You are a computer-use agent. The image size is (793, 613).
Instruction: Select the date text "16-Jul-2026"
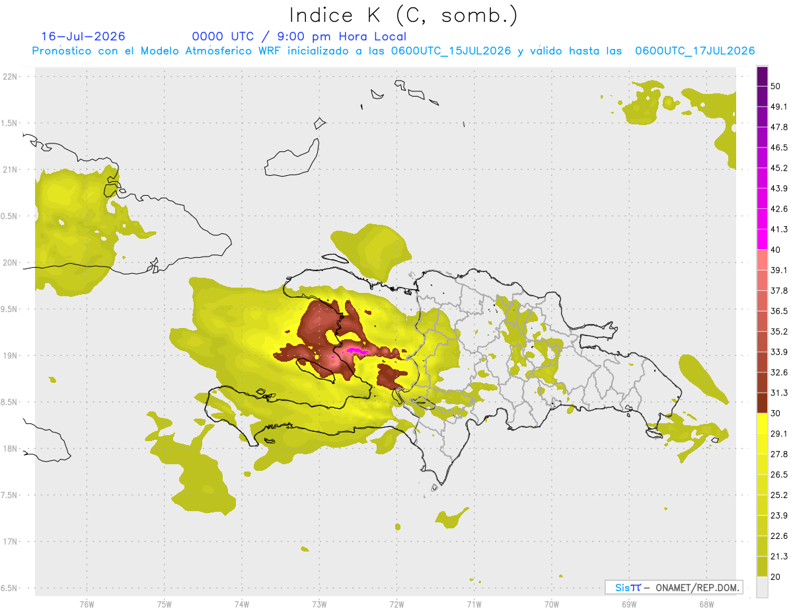coord(83,36)
